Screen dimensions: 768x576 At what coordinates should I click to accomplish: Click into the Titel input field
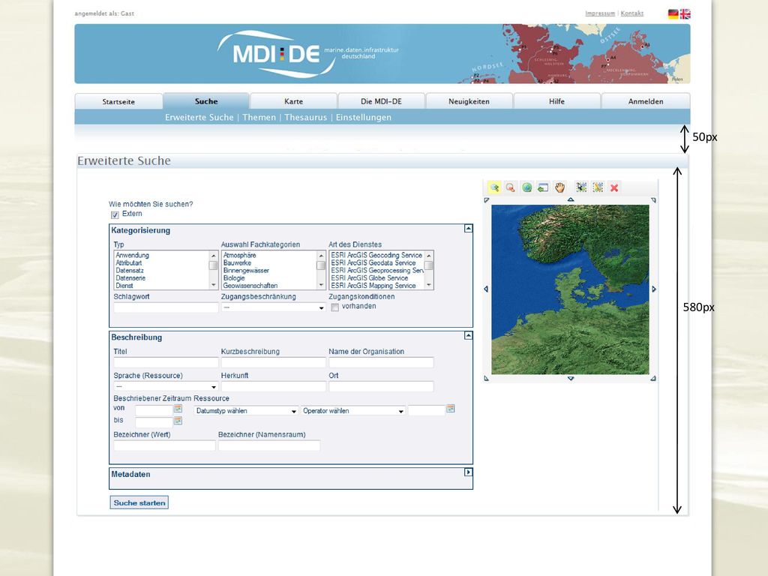[x=166, y=362]
